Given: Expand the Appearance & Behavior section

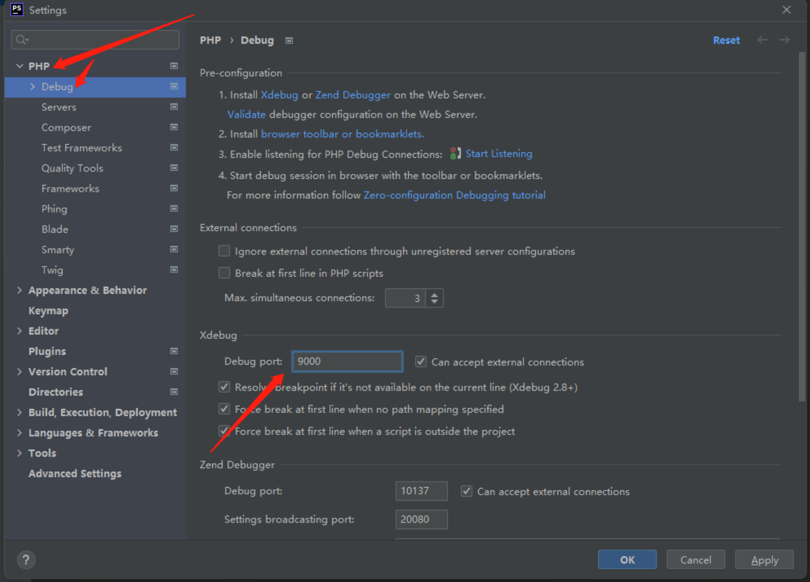Looking at the screenshot, I should tap(19, 290).
